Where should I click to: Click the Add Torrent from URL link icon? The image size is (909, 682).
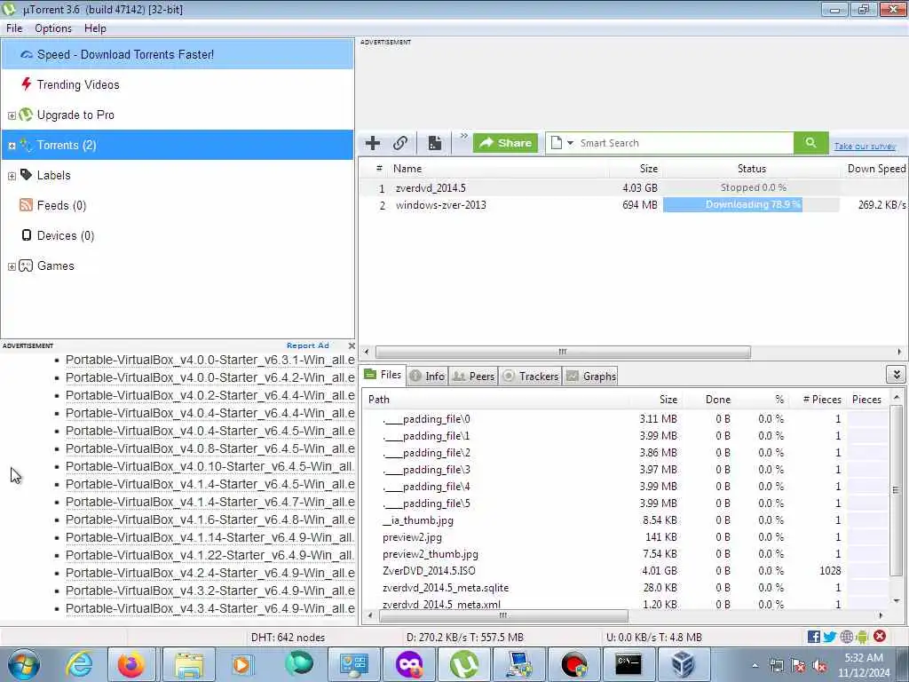(x=400, y=143)
